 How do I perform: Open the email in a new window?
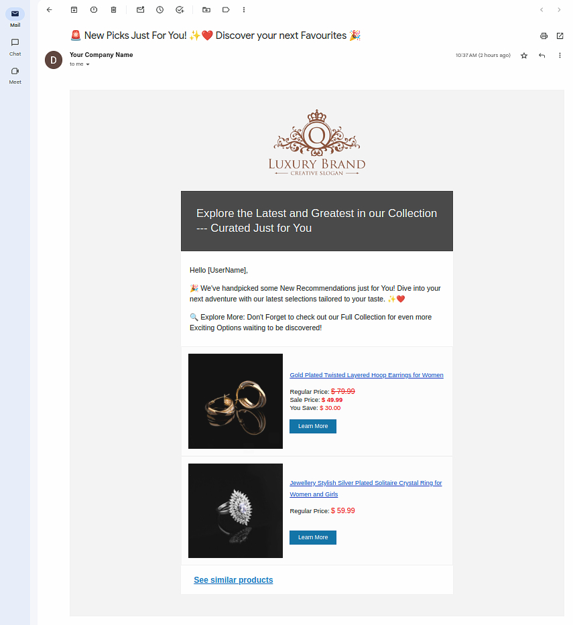click(560, 36)
